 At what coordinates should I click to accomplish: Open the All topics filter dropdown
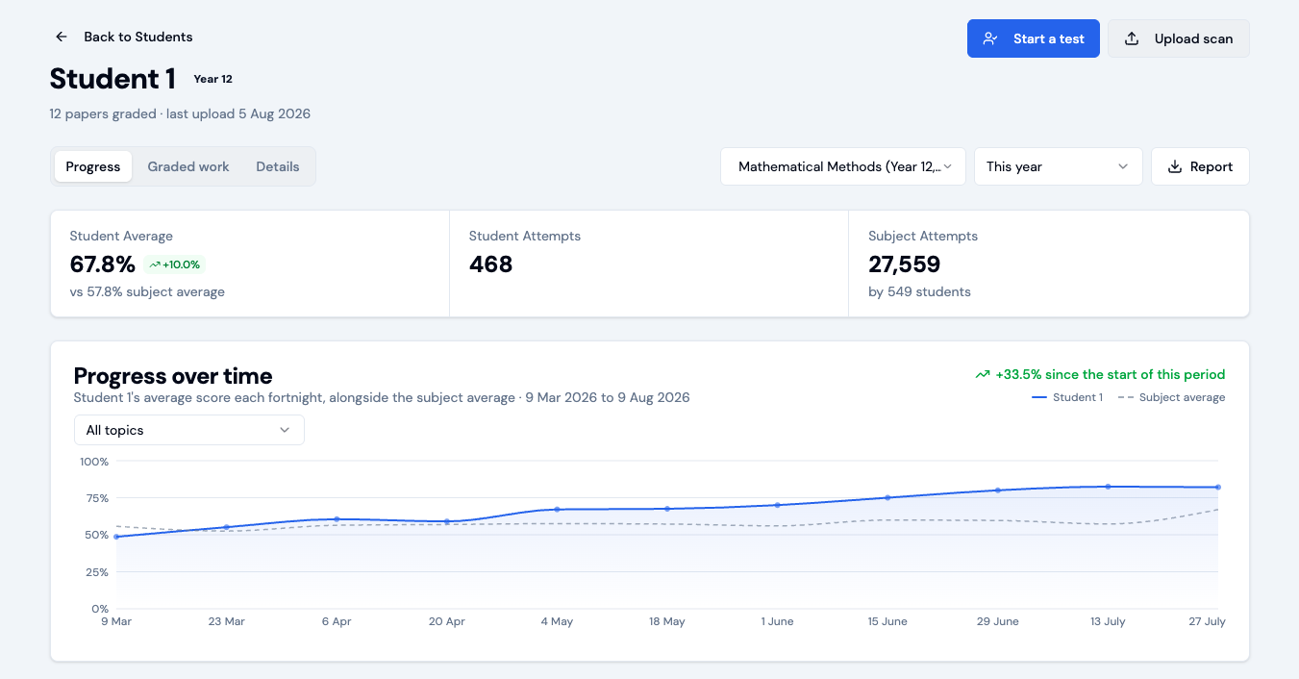(189, 430)
